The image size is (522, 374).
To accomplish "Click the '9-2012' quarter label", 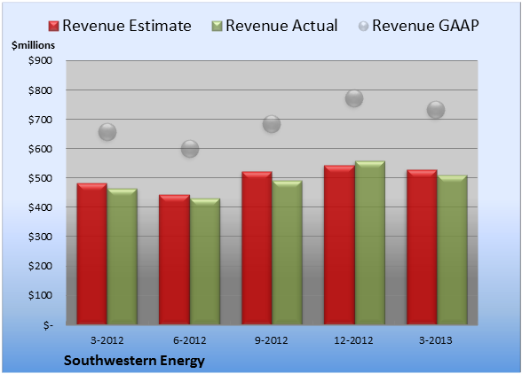I will [x=272, y=340].
